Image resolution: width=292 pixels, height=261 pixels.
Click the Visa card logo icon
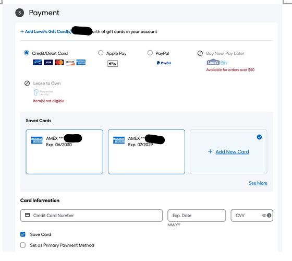tap(48, 63)
